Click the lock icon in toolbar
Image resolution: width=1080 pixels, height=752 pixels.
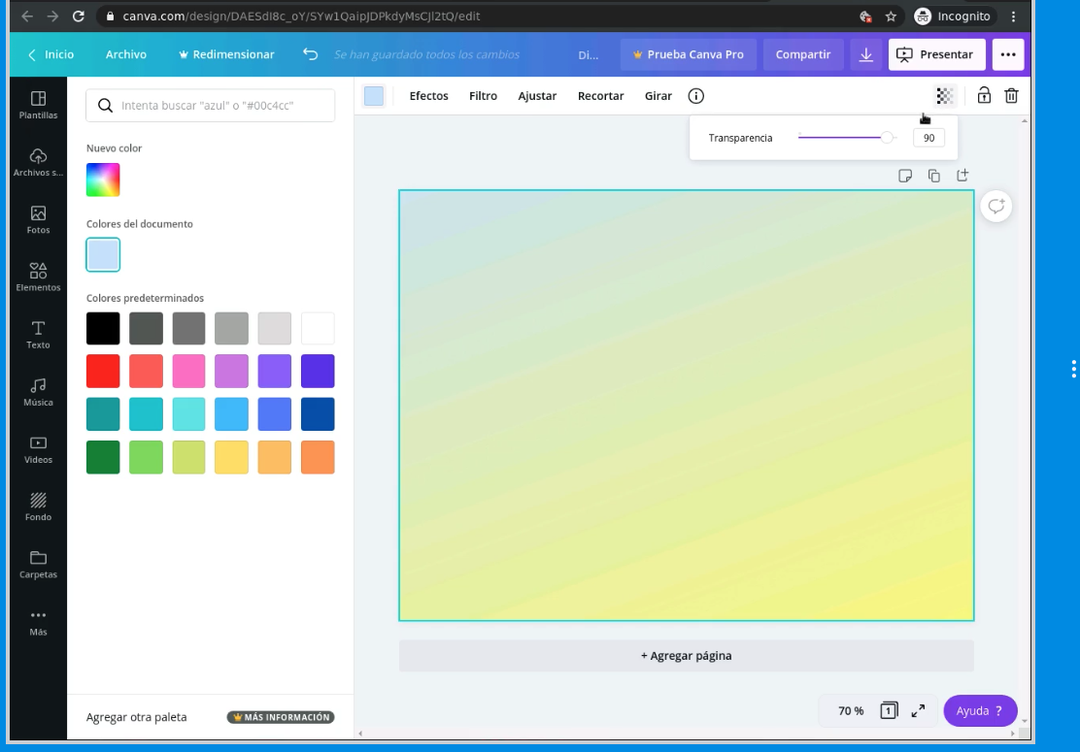(984, 96)
